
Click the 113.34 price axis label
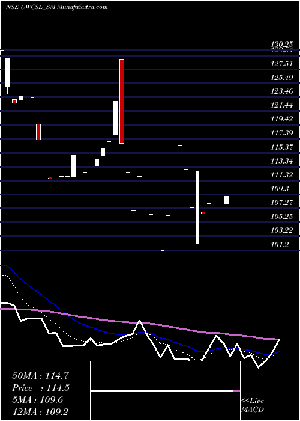[x=282, y=161]
